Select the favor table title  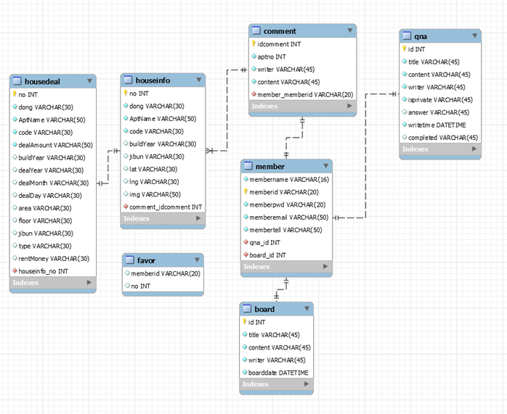click(x=146, y=260)
